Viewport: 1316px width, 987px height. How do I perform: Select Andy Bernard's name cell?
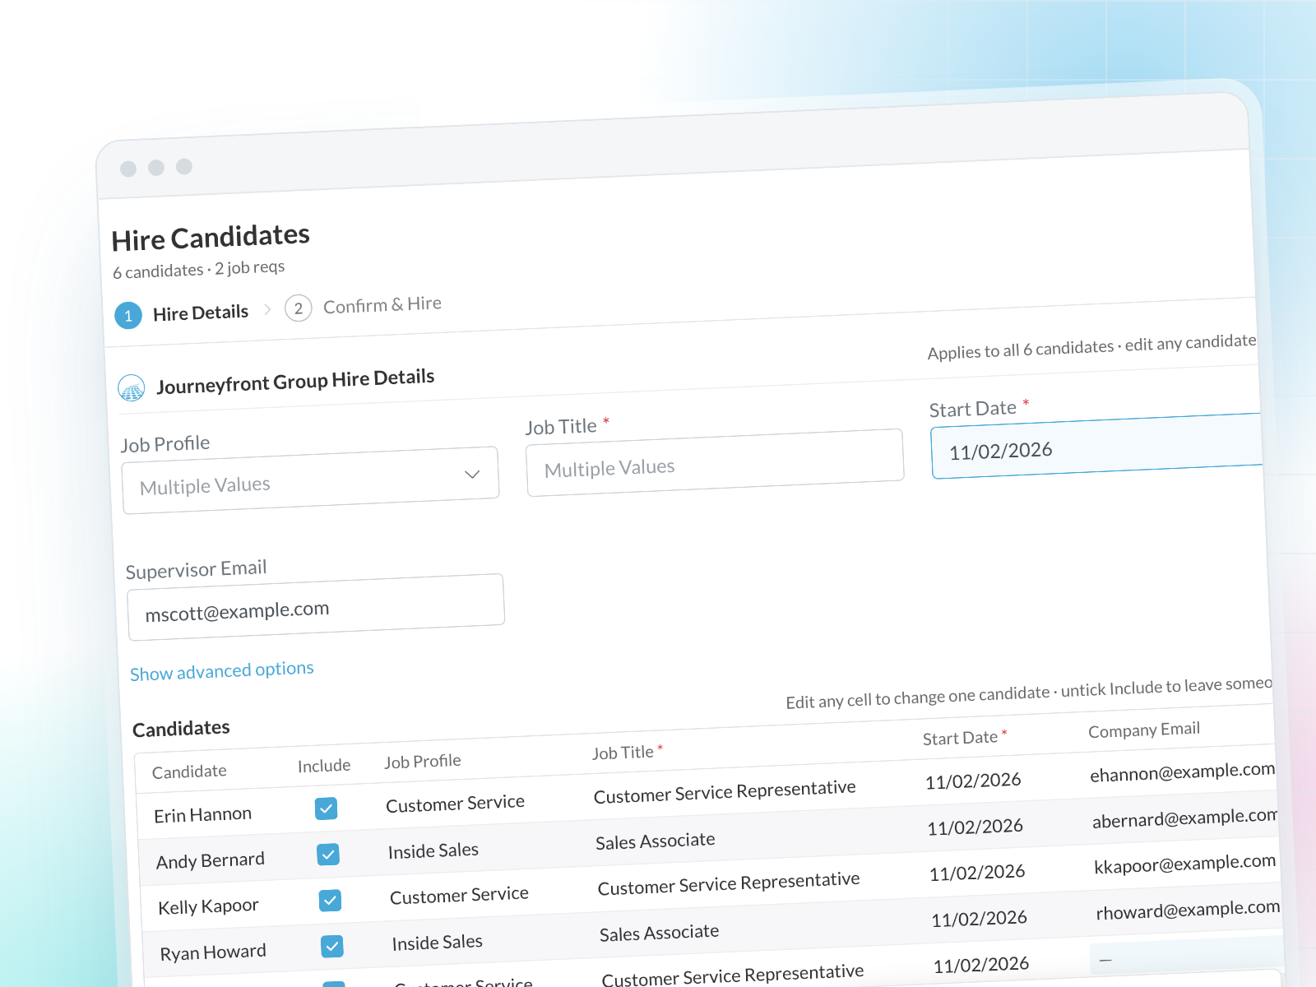click(x=211, y=860)
